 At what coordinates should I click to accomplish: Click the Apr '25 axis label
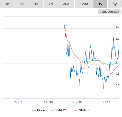[x=77, y=102]
